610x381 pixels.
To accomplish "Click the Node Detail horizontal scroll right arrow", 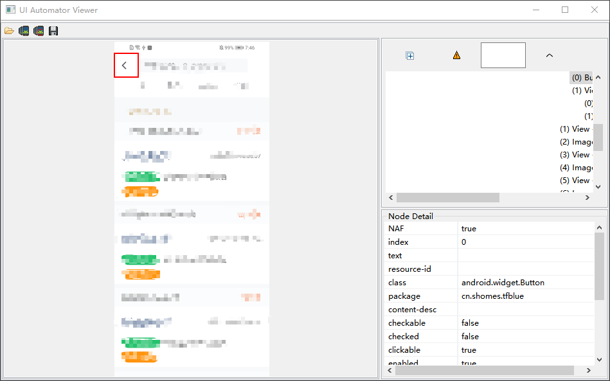I will 589,370.
